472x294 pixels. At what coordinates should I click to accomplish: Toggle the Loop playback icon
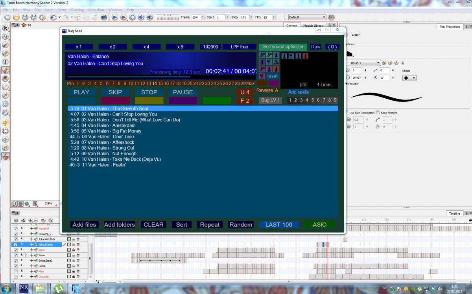[x=132, y=17]
